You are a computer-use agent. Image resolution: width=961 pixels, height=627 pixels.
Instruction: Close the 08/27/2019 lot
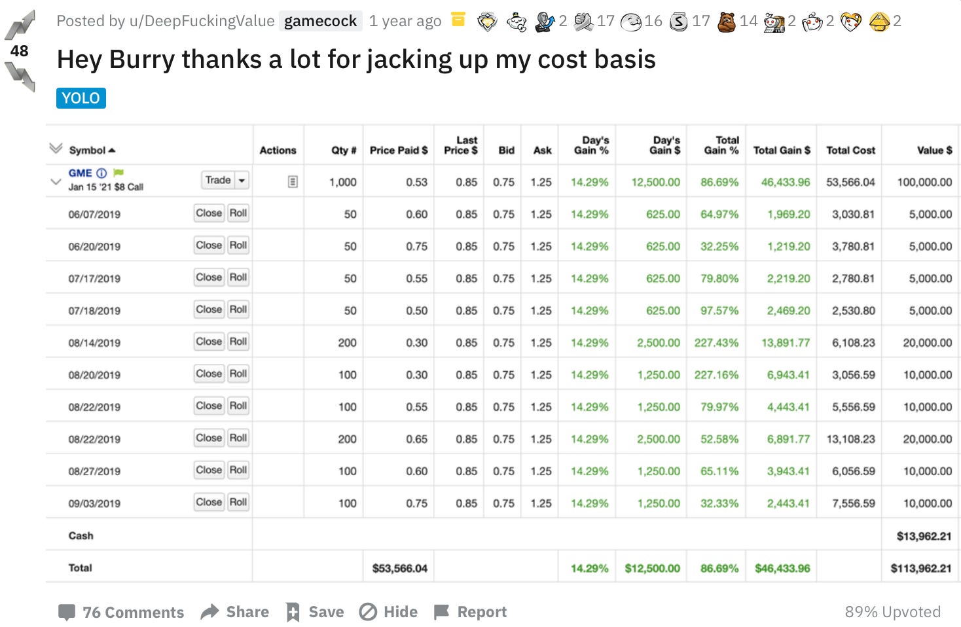[209, 469]
